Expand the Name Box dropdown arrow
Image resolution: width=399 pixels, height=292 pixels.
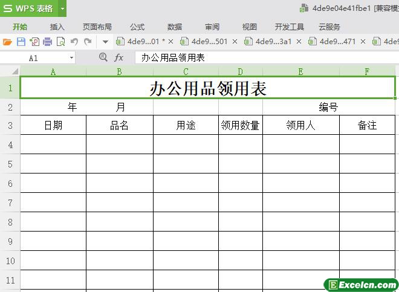pos(72,58)
